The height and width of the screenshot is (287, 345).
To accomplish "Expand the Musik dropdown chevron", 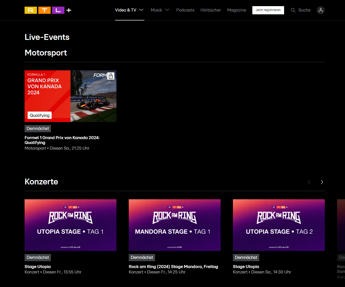I will click(x=167, y=10).
